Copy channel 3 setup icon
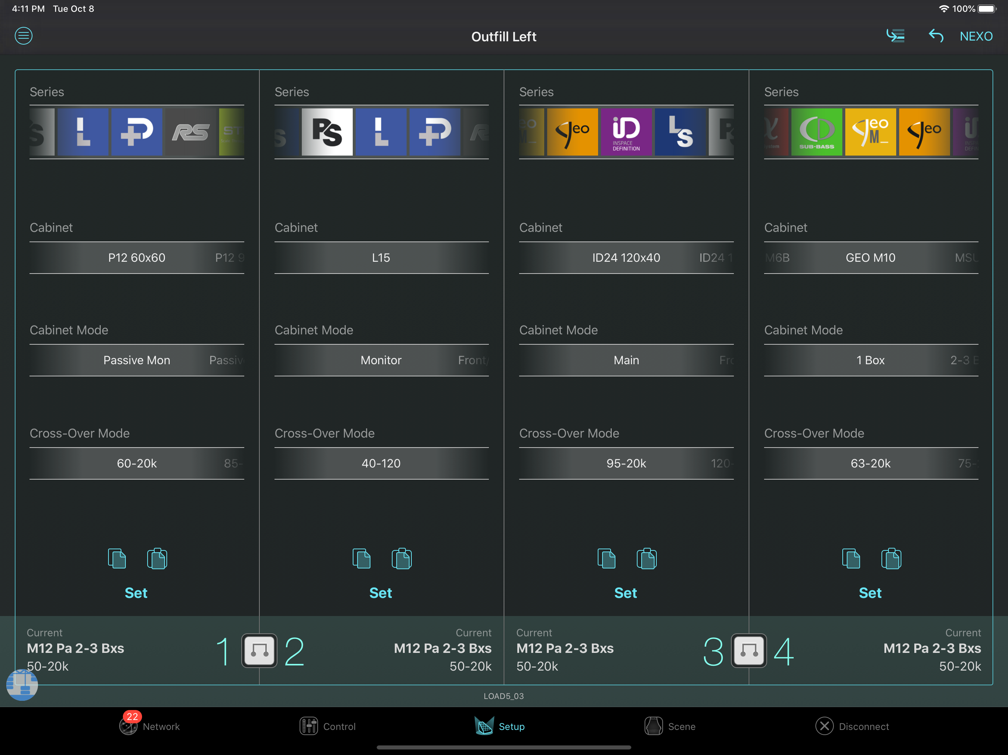This screenshot has height=755, width=1008. pos(606,558)
